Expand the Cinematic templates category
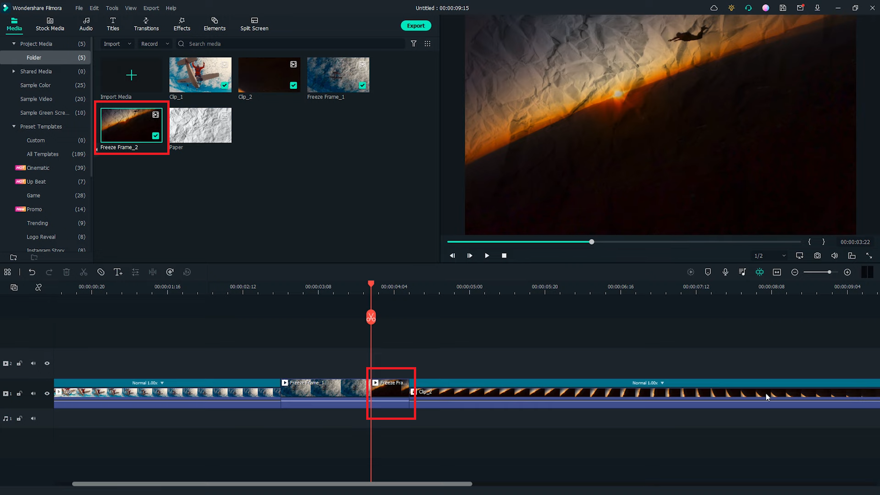 pyautogui.click(x=38, y=167)
